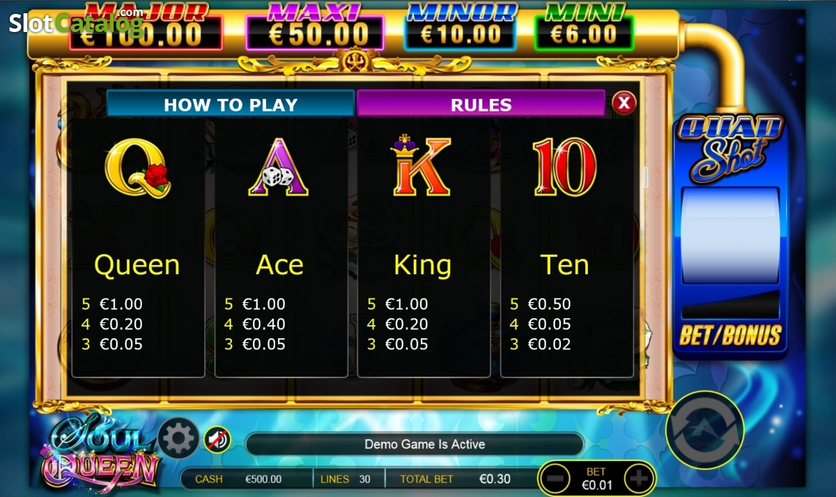Open the settings gear icon
Image resolution: width=836 pixels, height=497 pixels.
coord(178,439)
